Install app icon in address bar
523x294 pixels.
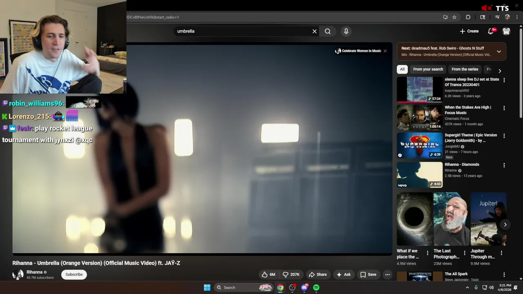pyautogui.click(x=445, y=17)
